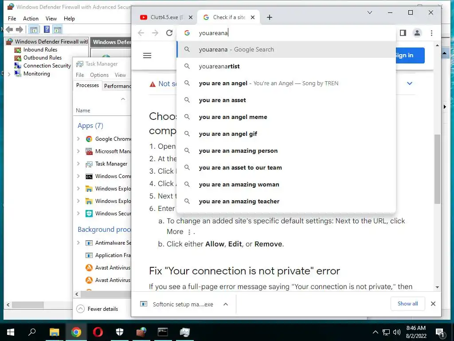The image size is (454, 341).
Task: Click 'Show all' downloads button
Action: pyautogui.click(x=407, y=304)
